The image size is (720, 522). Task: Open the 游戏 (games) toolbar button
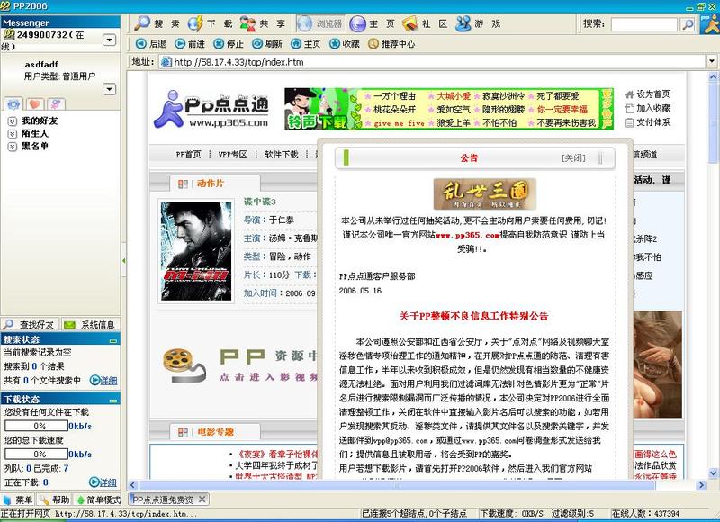(x=479, y=23)
